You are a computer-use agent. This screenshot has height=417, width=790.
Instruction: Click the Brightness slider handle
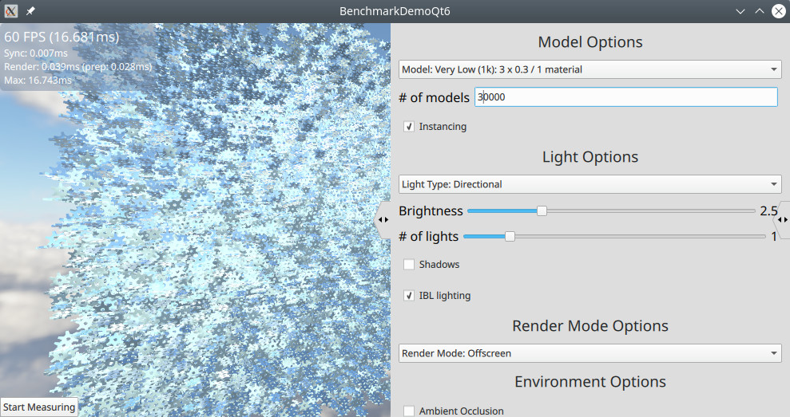(542, 211)
